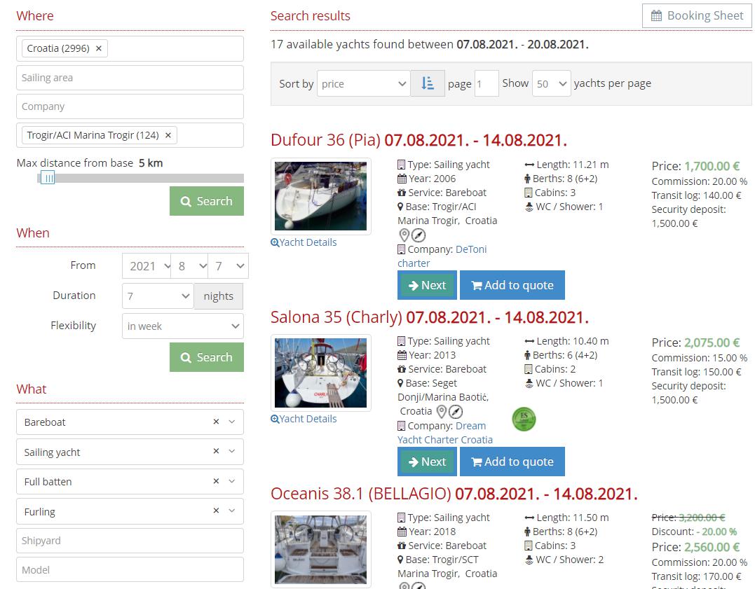The image size is (755, 589).
Task: Expand the Furling dropdown
Action: coord(232,511)
